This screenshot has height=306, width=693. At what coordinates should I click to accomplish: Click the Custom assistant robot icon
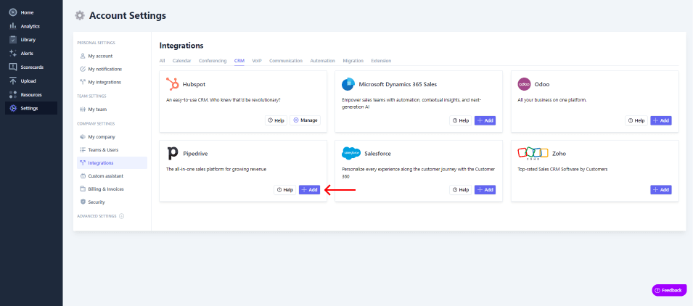coord(83,176)
